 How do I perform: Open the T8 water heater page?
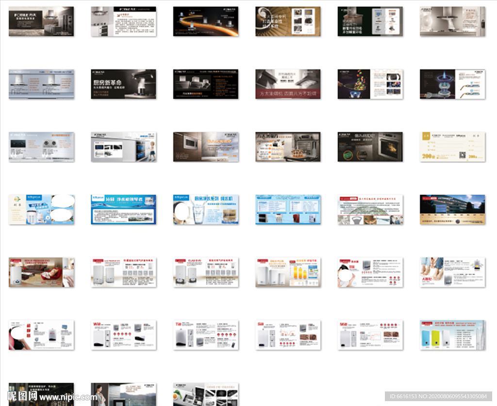click(x=206, y=335)
